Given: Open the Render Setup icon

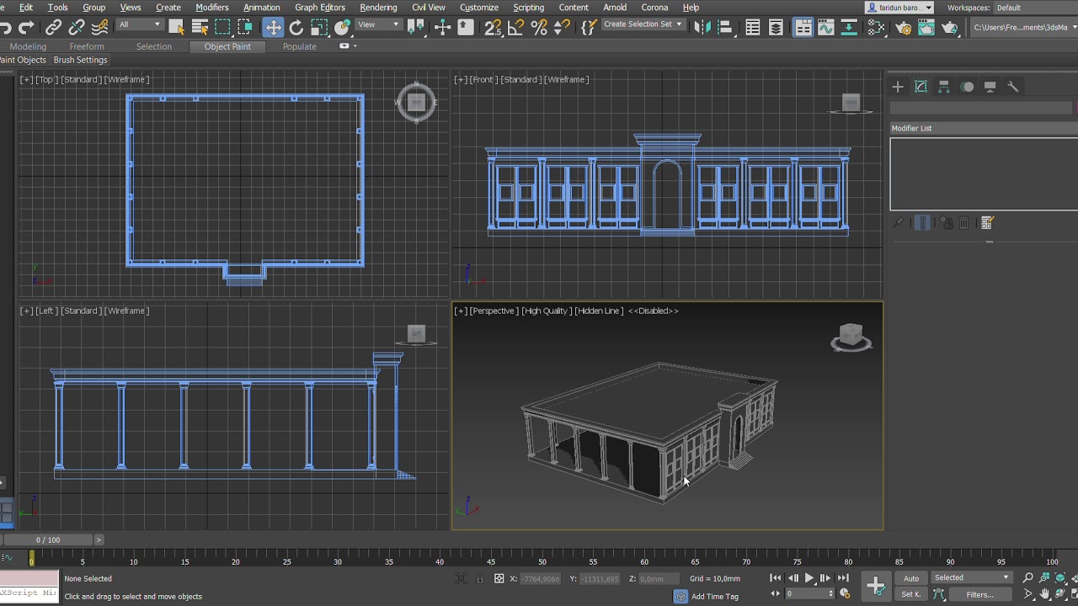Looking at the screenshot, I should pos(904,28).
